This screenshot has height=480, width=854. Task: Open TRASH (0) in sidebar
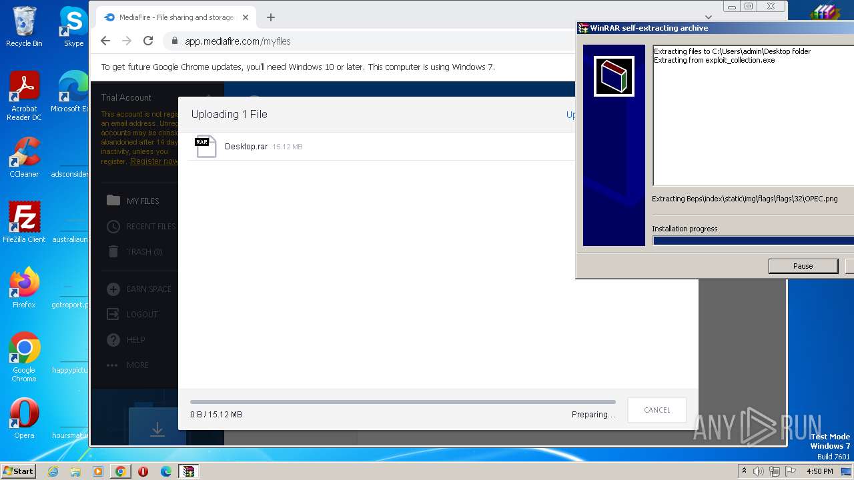135,251
